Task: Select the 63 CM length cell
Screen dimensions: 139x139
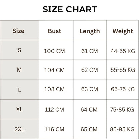Action: click(90, 89)
